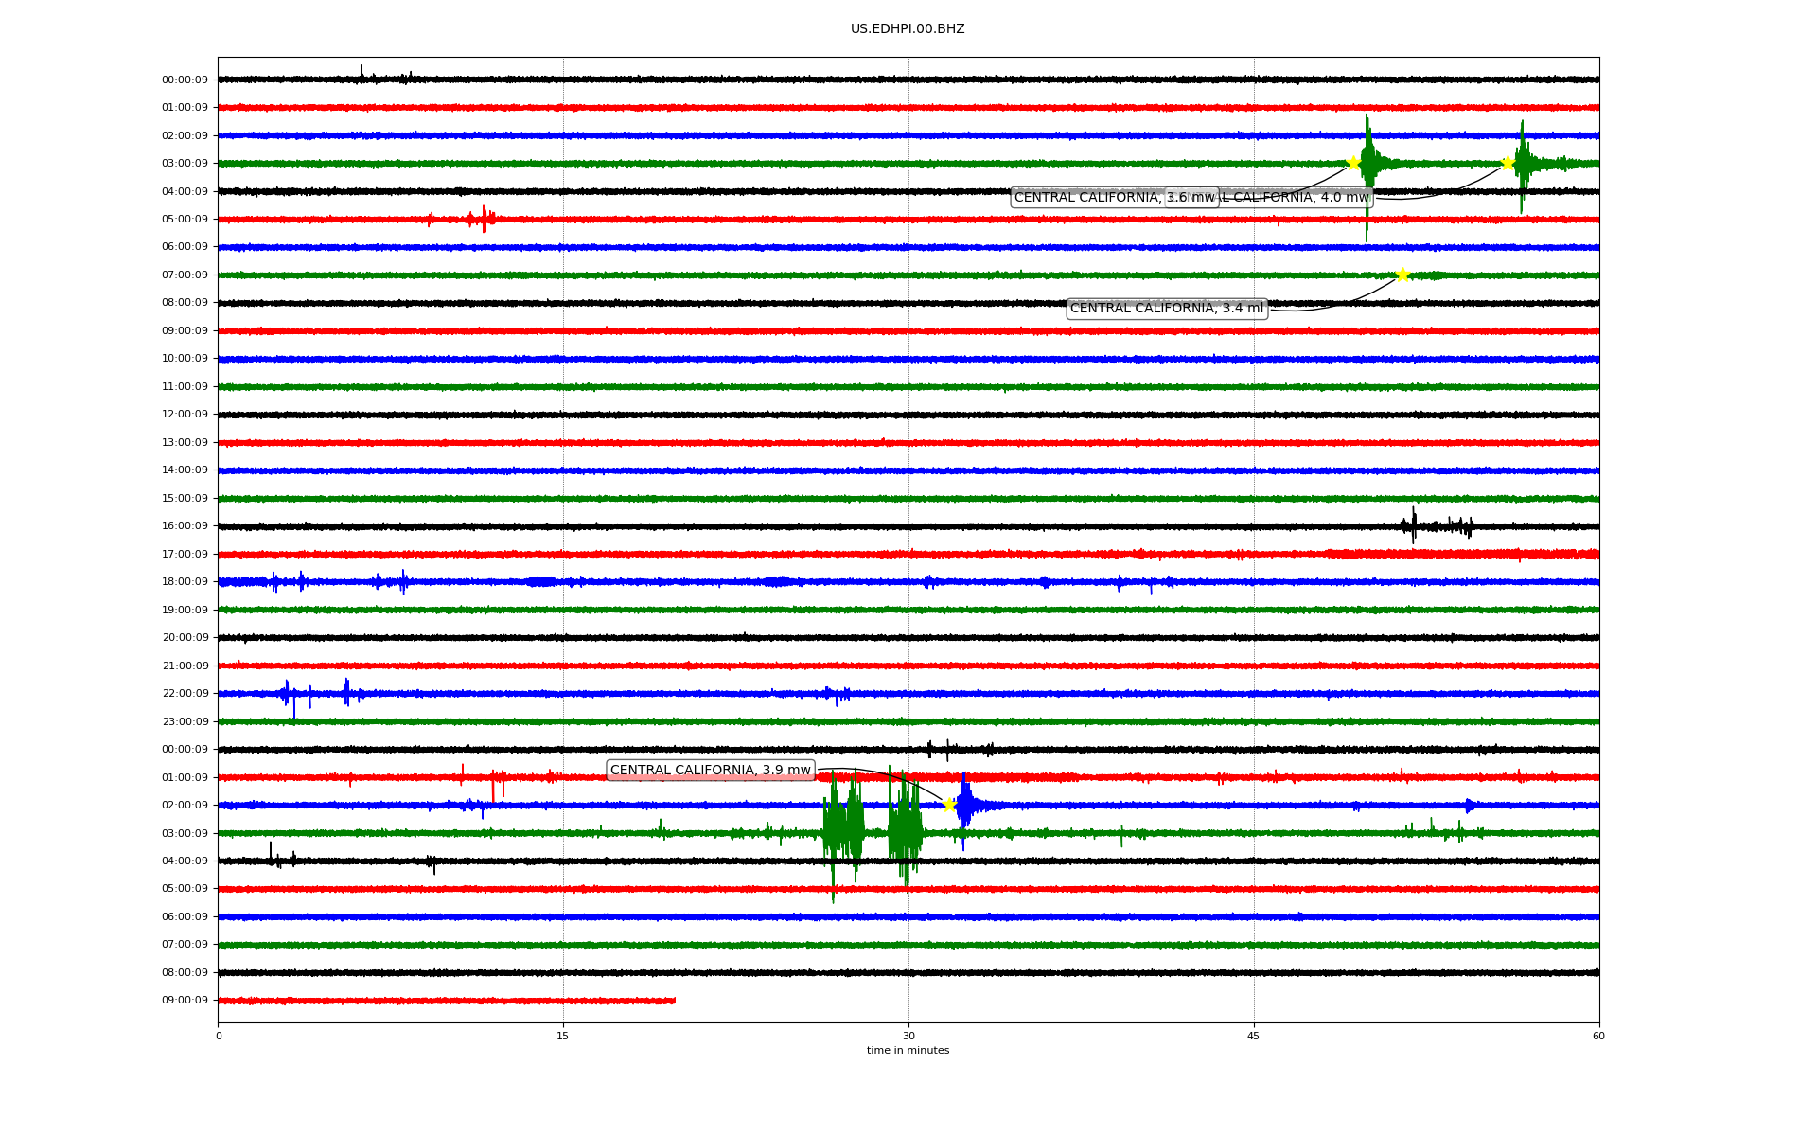Viewport: 1817px width, 1136px height.
Task: Click the 15 tick on the time axis
Action: tap(563, 1036)
